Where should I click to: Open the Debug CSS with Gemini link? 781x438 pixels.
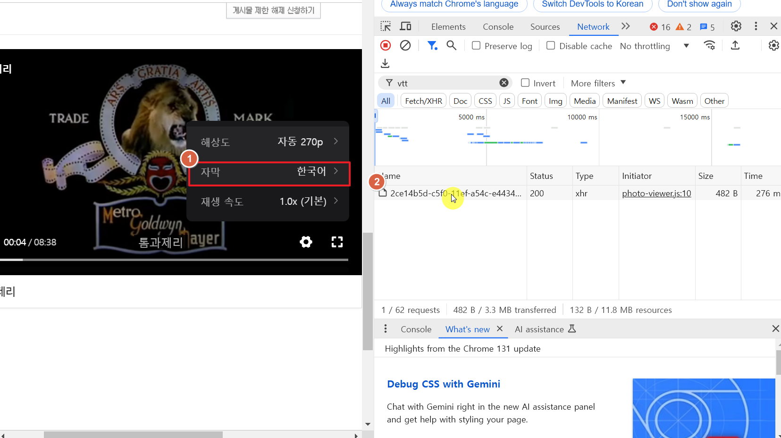444,384
